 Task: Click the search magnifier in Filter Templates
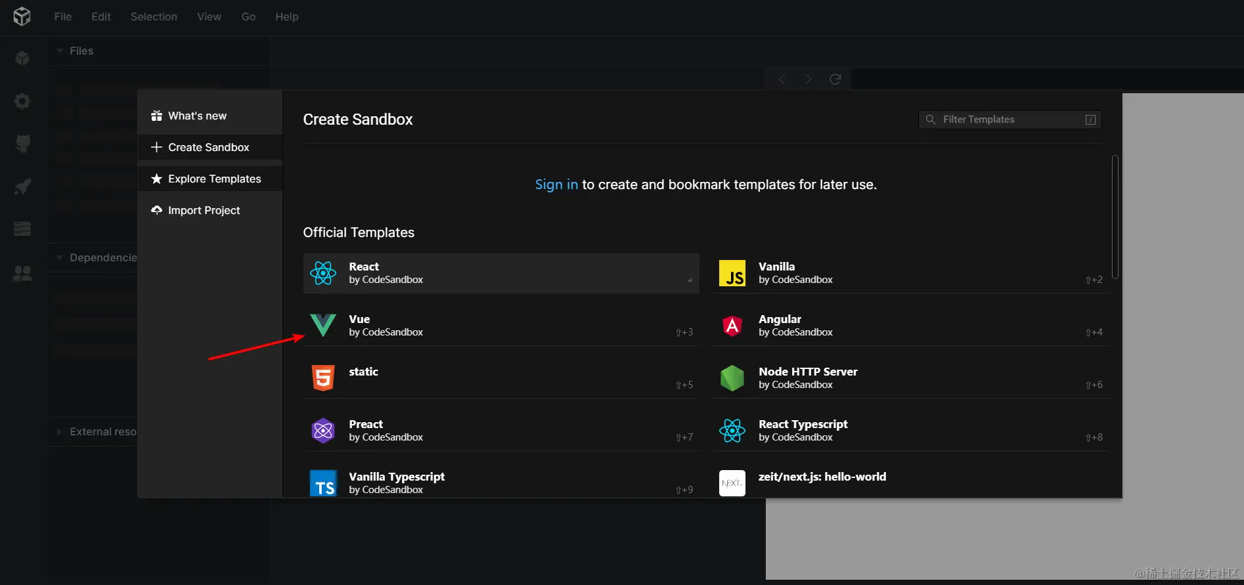[930, 119]
